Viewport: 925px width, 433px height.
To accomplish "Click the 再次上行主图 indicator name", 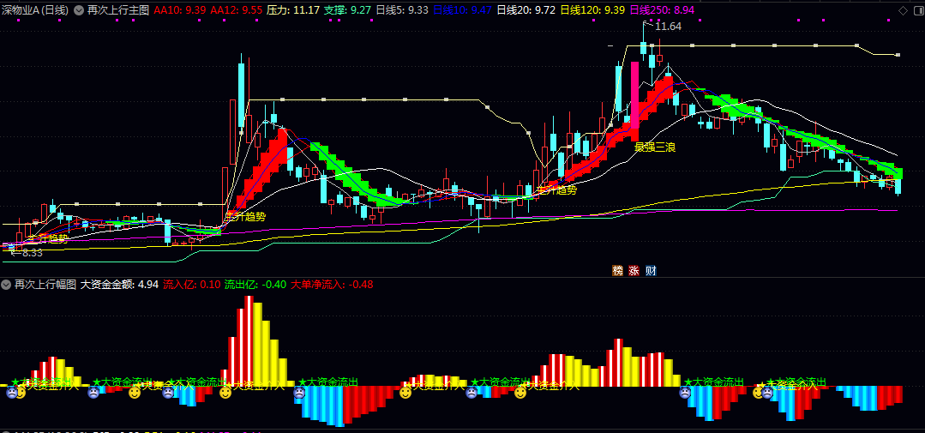I will tap(118, 10).
